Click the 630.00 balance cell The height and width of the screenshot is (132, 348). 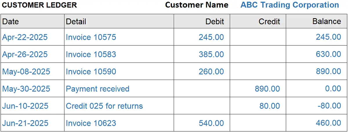point(328,54)
